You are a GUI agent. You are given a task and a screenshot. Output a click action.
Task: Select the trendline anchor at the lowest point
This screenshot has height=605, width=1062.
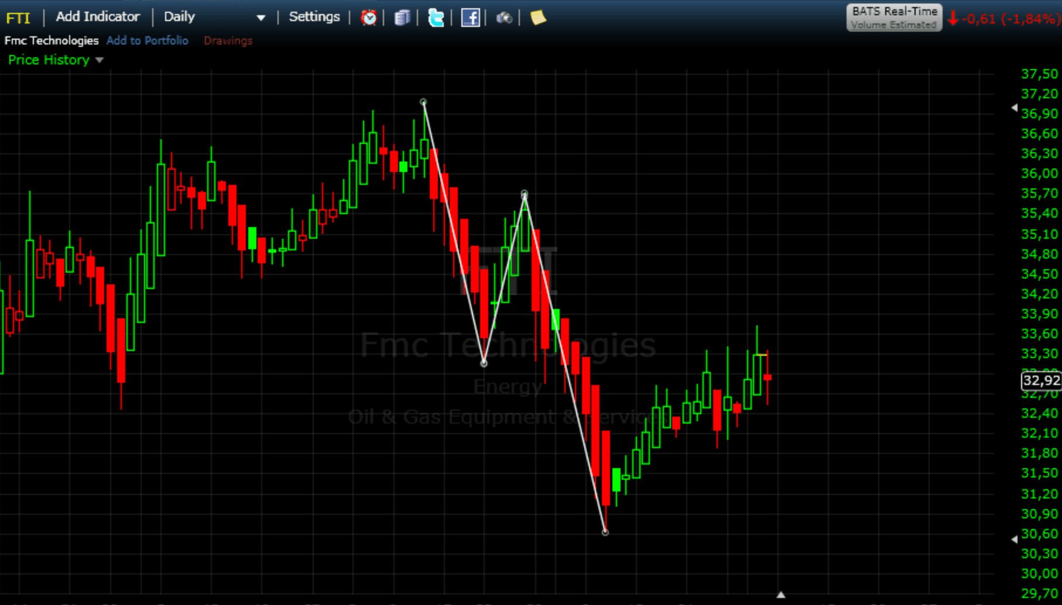click(x=605, y=532)
